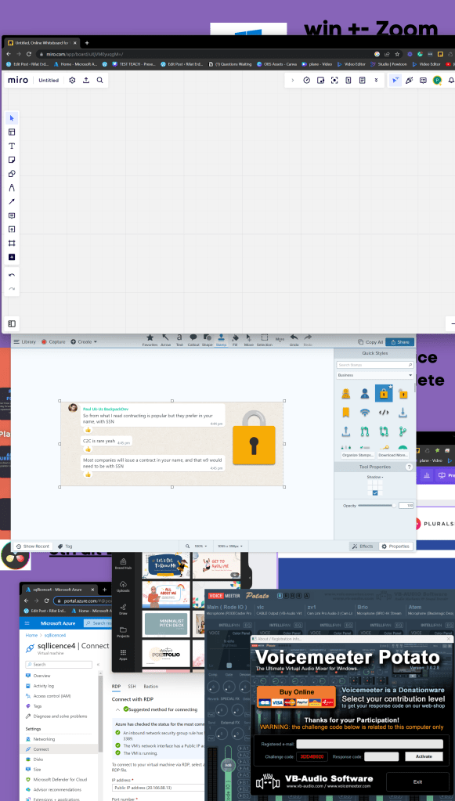Viewport: 455px width, 801px height.
Task: Select the Favorites star tool in Snagit
Action: pos(150,340)
